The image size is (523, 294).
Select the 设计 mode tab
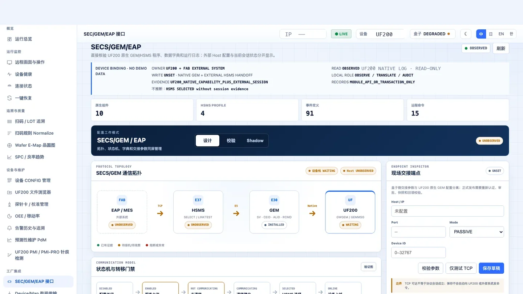(x=207, y=140)
